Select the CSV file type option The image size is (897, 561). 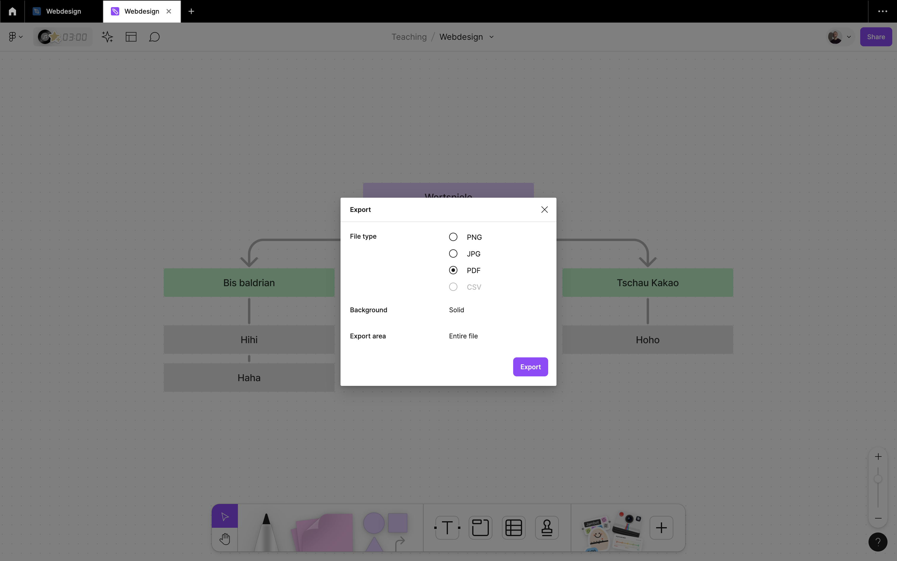click(453, 287)
